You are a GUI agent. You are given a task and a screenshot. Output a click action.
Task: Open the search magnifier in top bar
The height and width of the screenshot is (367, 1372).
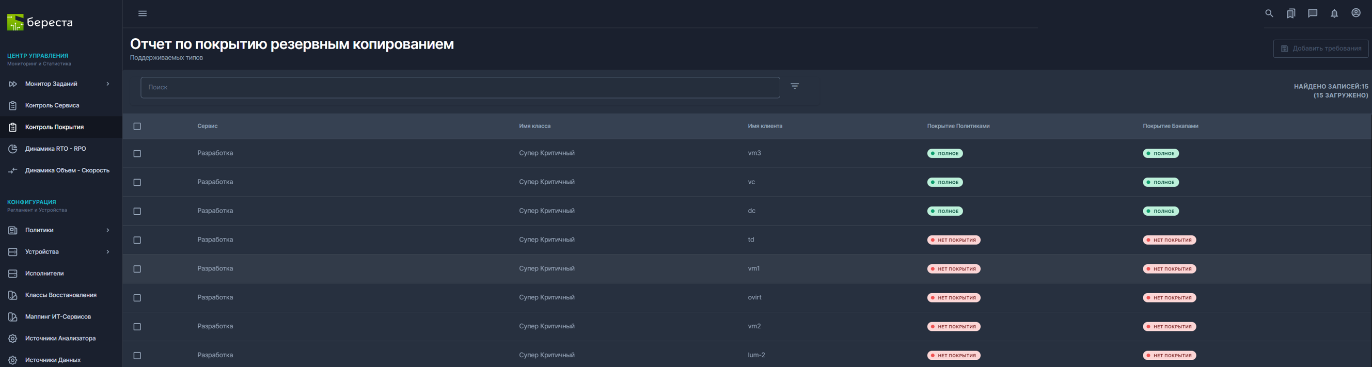[1269, 13]
